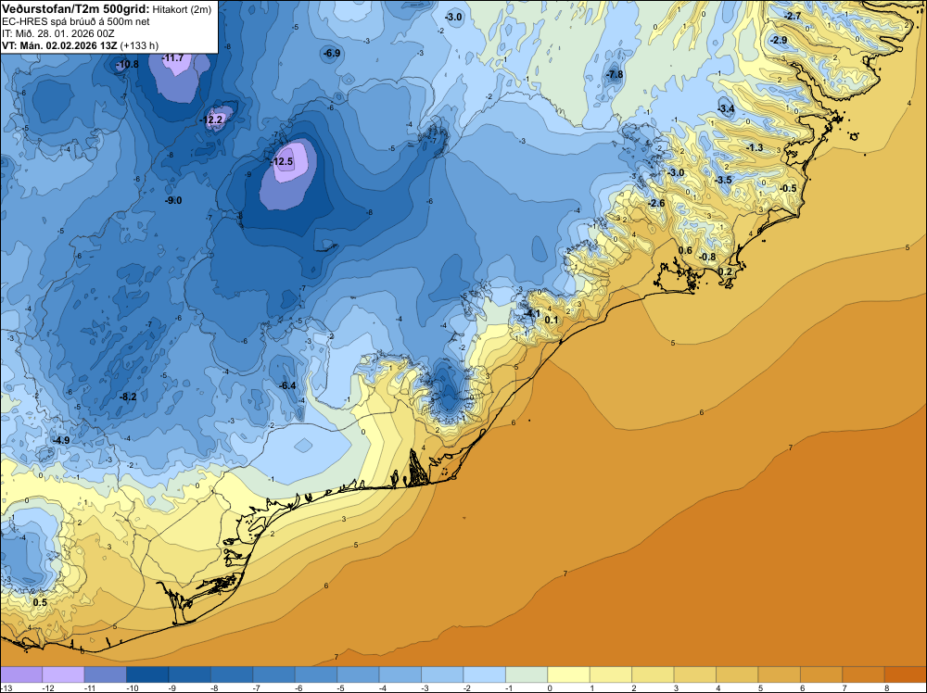
Task: Pick legend swatch between -11 and -10
Action: 106,674
